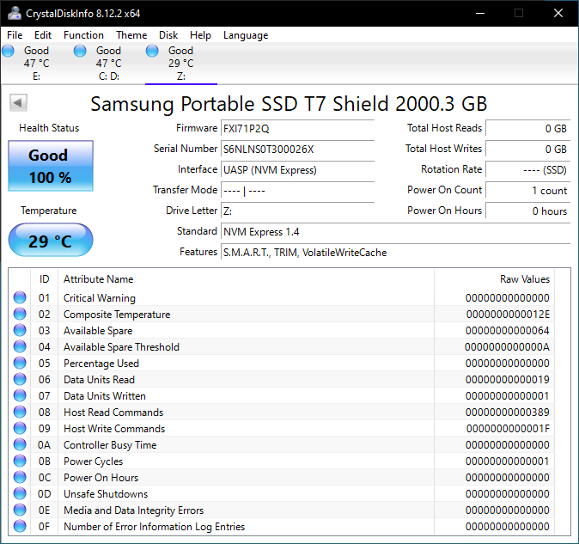Click the Available Spare Threshold status orb
This screenshot has width=579, height=544.
point(20,346)
